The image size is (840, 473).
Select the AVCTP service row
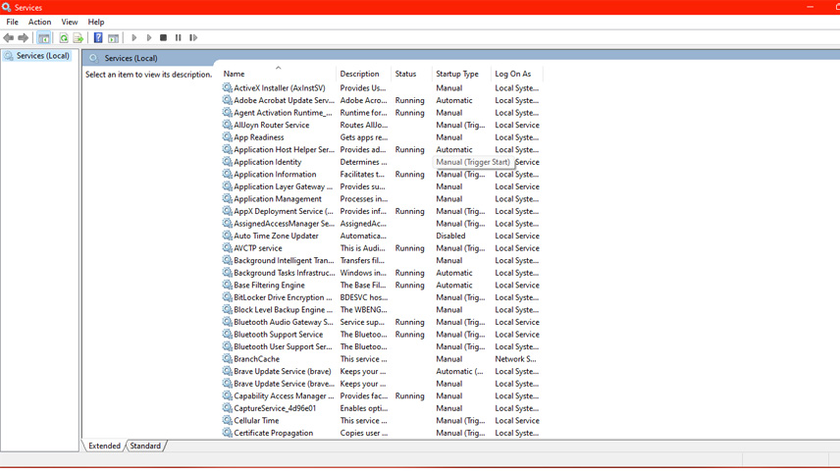(x=381, y=248)
